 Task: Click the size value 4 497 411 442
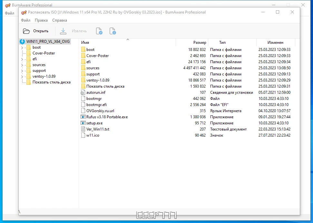coord(194,68)
